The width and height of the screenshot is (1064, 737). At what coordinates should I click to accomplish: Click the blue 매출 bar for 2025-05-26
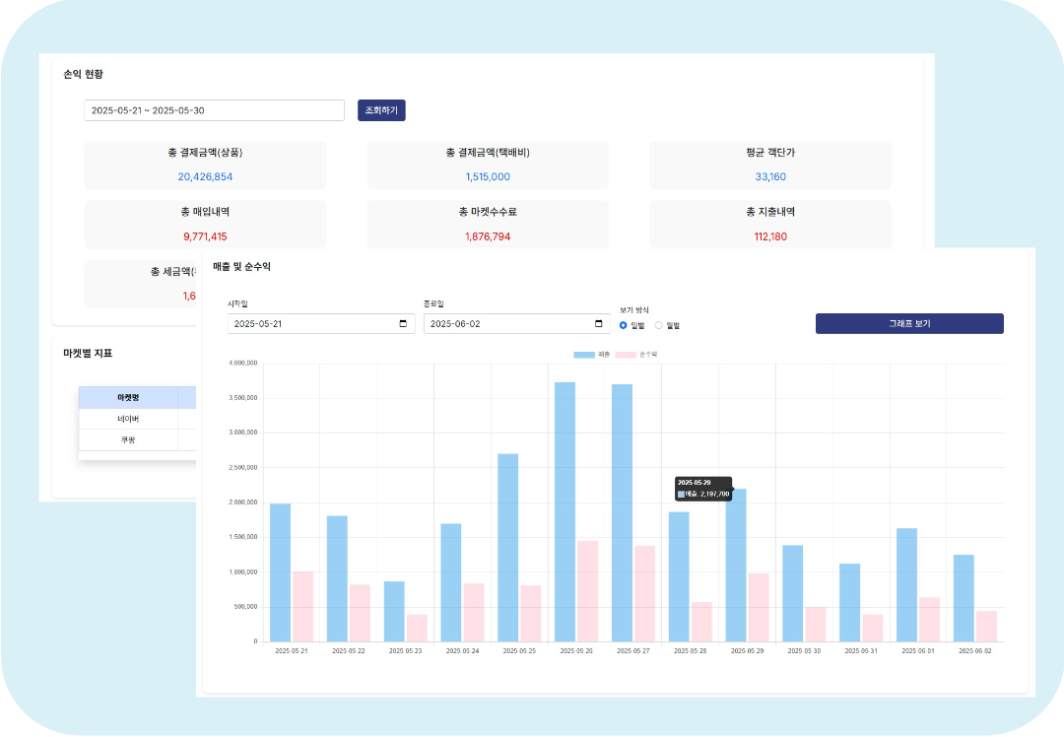tap(565, 512)
